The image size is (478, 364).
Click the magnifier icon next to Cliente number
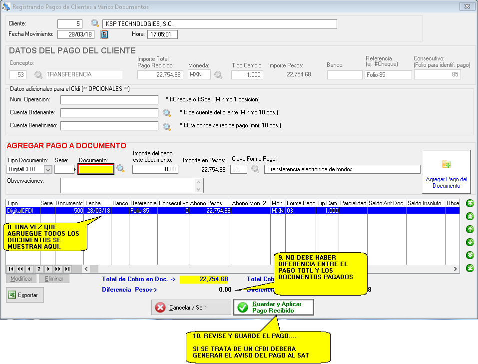point(95,23)
